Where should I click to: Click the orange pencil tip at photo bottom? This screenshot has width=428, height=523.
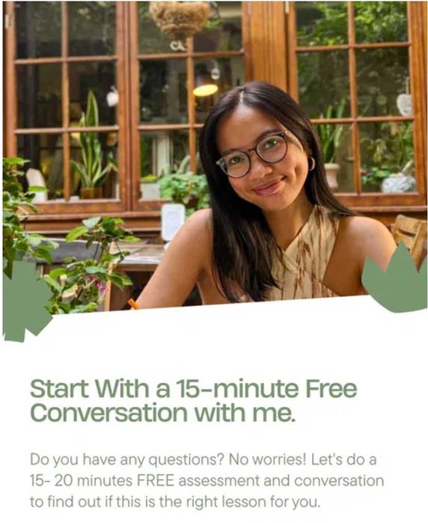[133, 304]
